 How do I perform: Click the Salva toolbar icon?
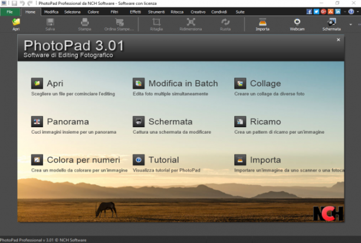pyautogui.click(x=50, y=22)
